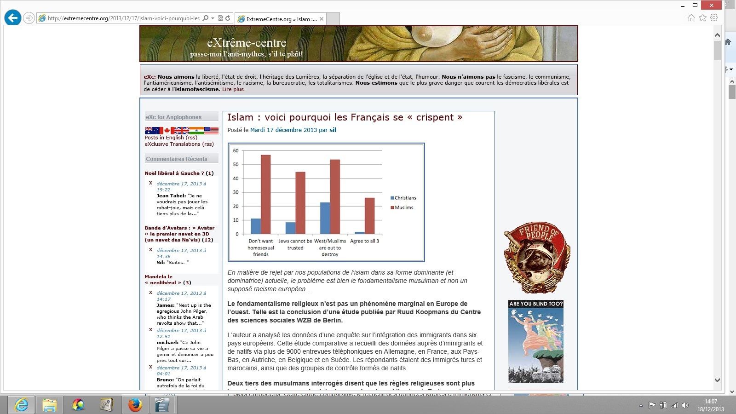Open author 'sil' profile link
This screenshot has width=736, height=414.
tap(333, 130)
